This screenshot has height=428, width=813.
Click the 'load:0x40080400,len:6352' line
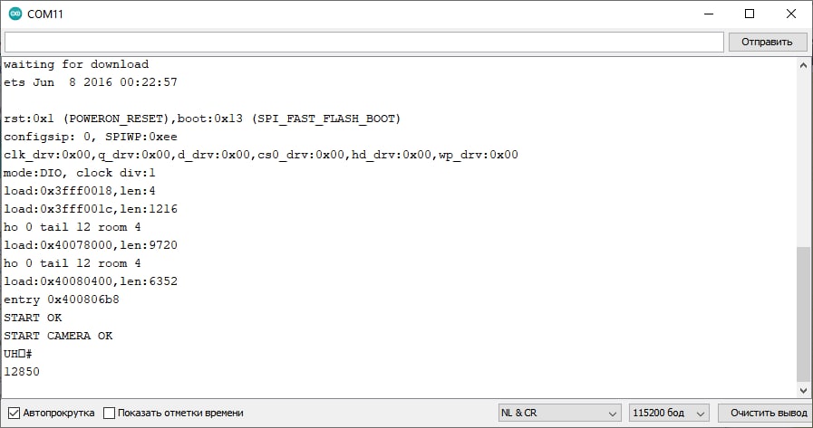tap(91, 281)
